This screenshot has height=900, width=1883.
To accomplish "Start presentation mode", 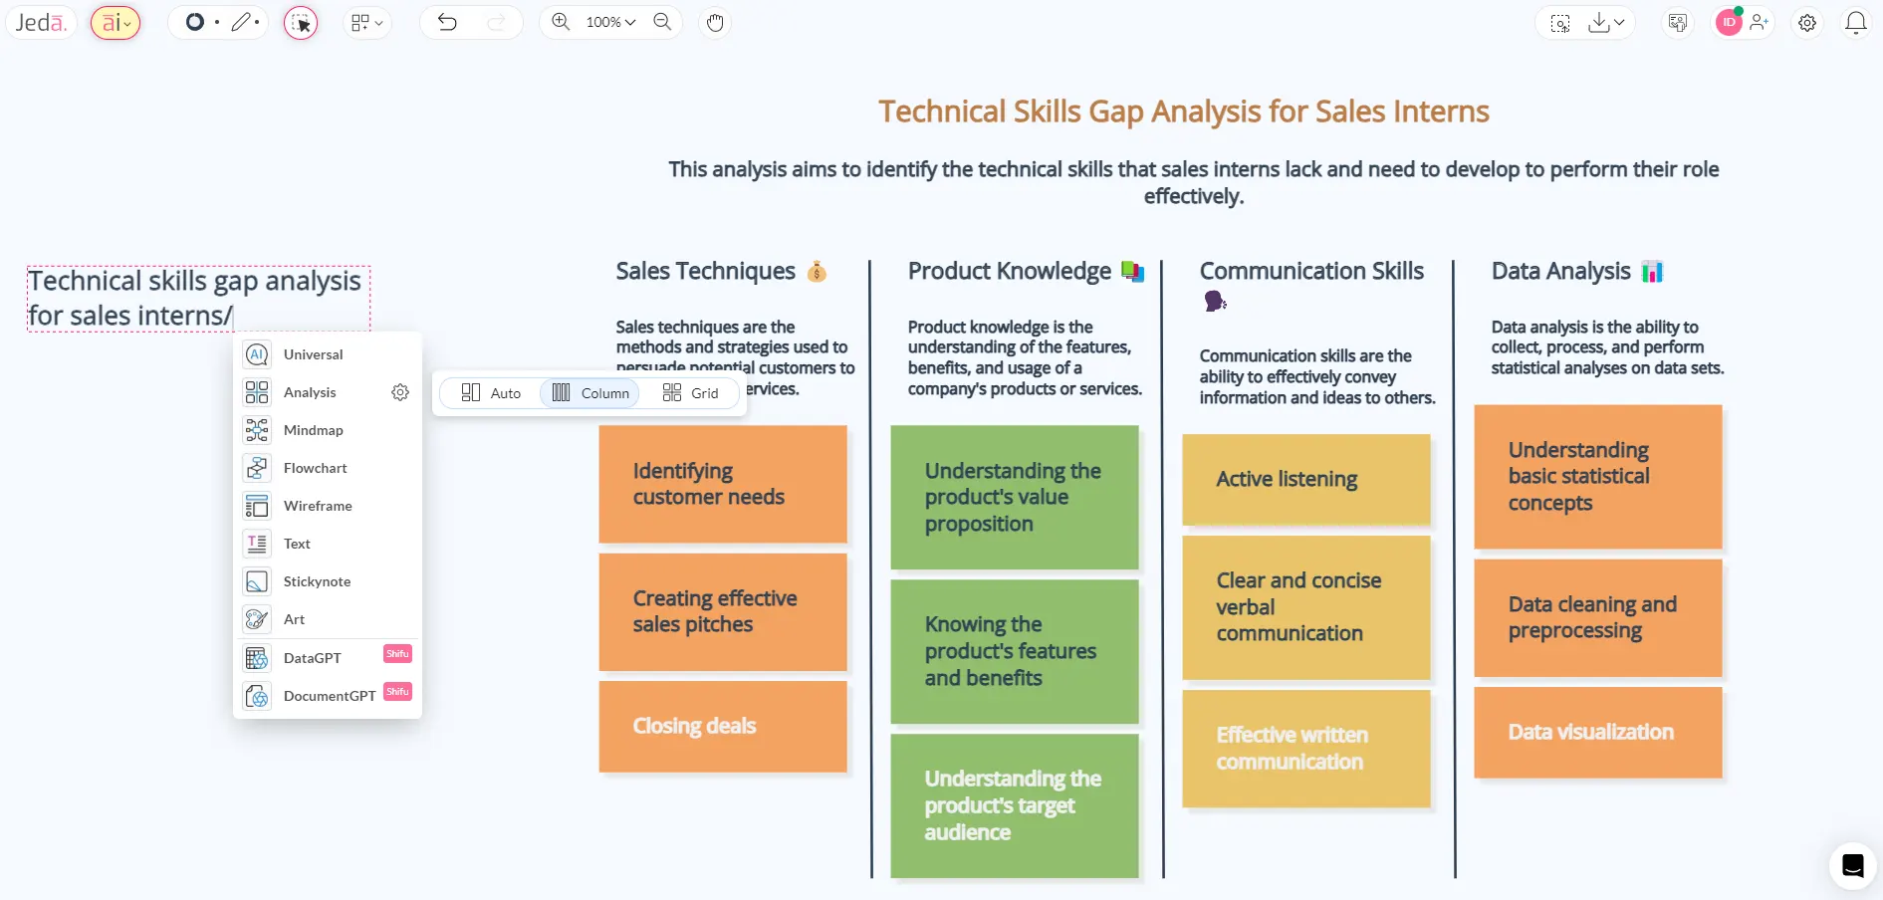I will click(1677, 22).
